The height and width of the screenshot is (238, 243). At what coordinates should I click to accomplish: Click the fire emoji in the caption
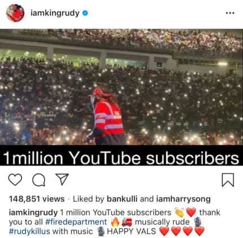(x=115, y=222)
